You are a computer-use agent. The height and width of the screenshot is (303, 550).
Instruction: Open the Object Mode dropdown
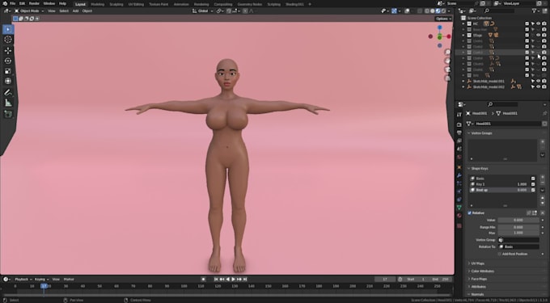coord(29,11)
